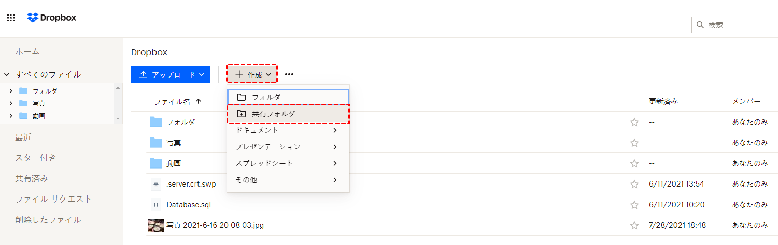The height and width of the screenshot is (245, 778).
Task: Click the 動画 folder icon in file list
Action: point(156,163)
